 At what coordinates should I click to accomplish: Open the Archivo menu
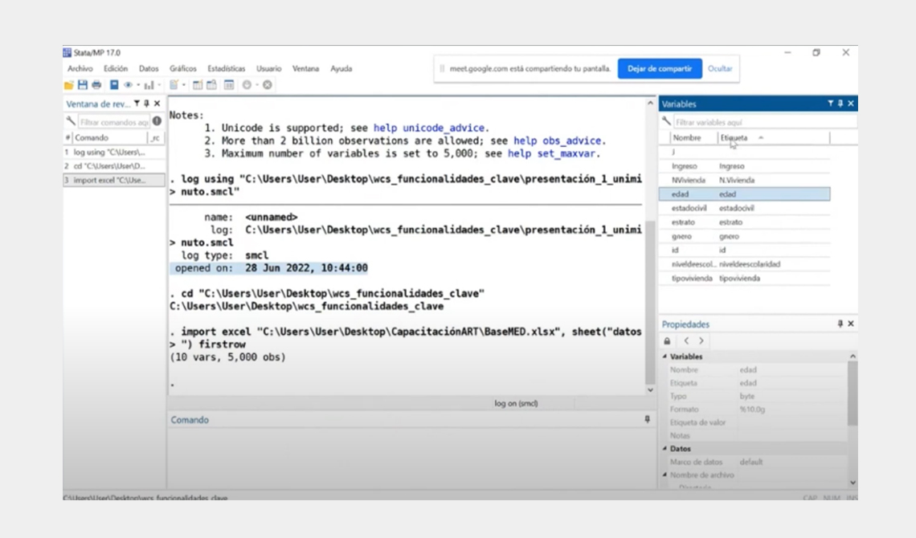click(80, 69)
